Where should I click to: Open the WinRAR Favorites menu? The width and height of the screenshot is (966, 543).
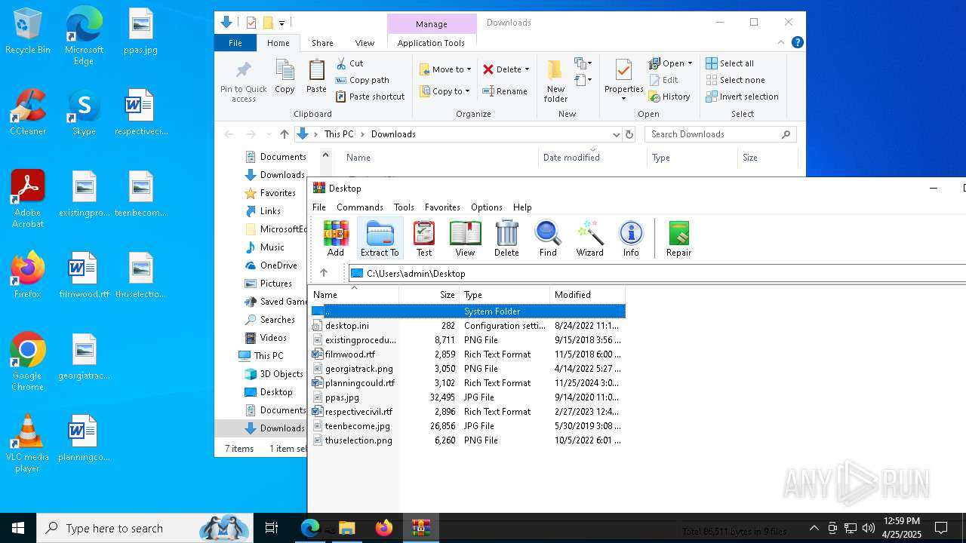(x=442, y=207)
